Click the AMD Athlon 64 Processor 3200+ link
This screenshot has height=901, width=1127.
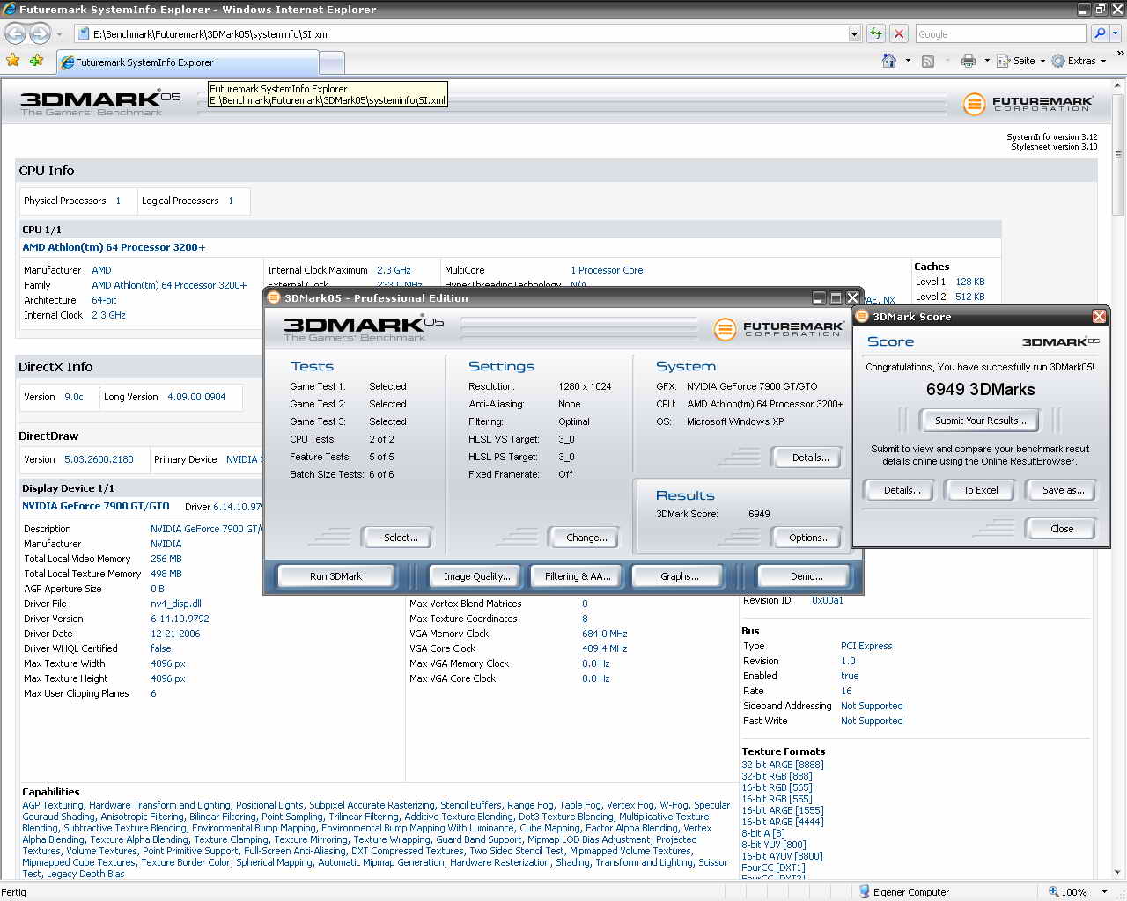[x=114, y=247]
